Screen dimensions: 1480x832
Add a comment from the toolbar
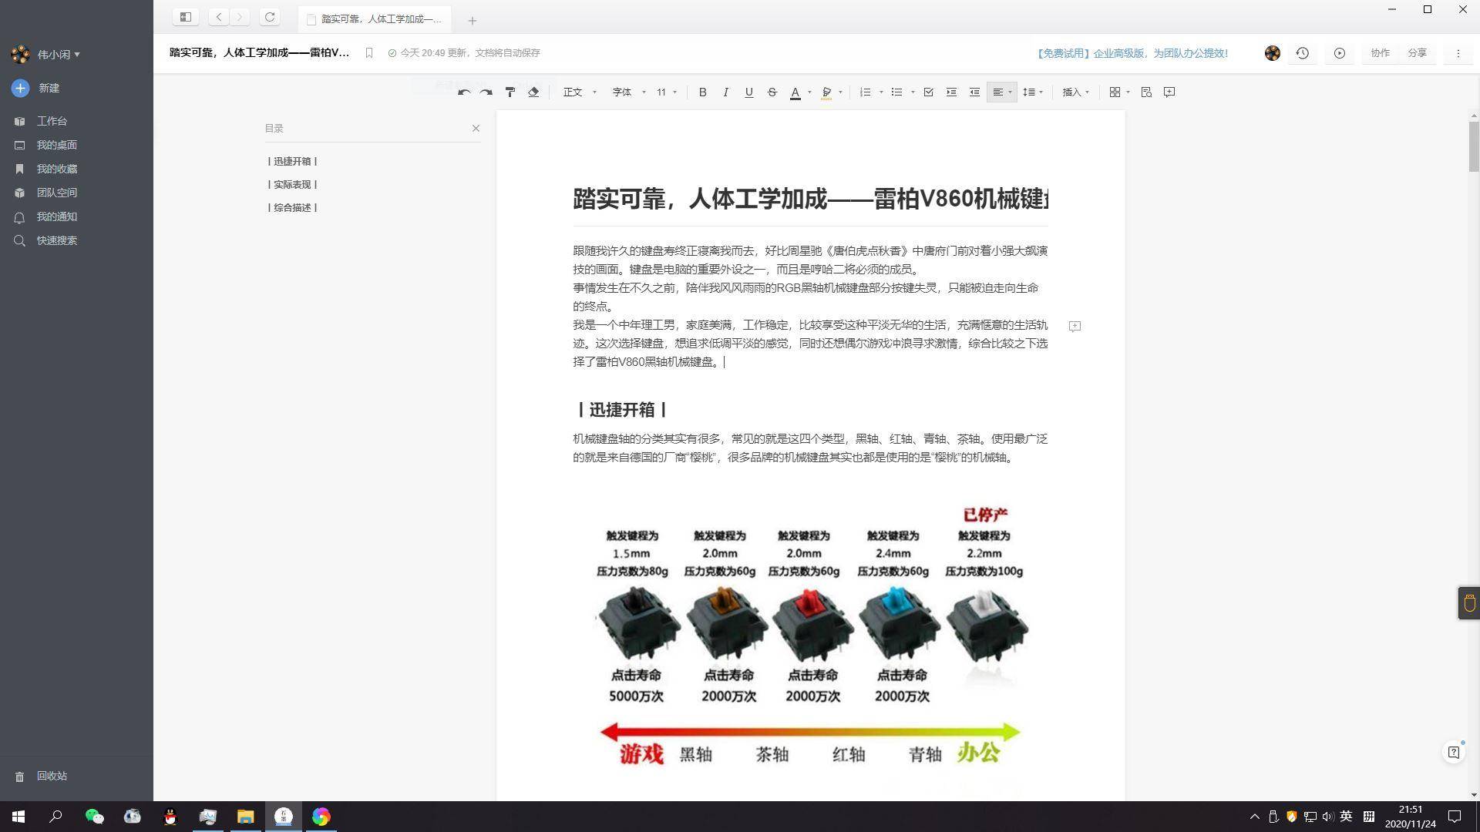pyautogui.click(x=1169, y=92)
